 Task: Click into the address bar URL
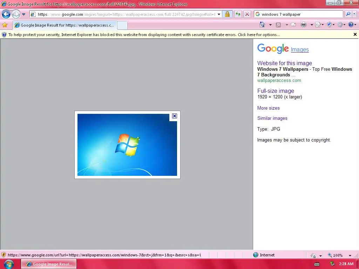[126, 14]
